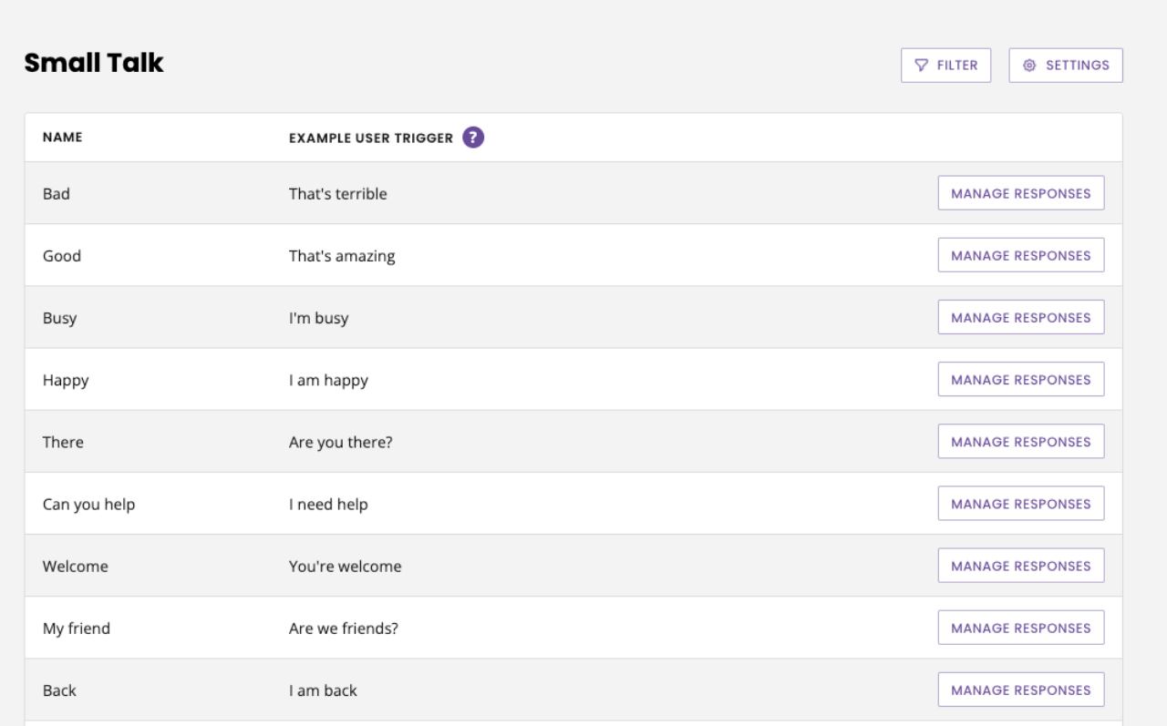This screenshot has width=1167, height=726.
Task: Click the Example User Trigger column header
Action: tap(370, 138)
